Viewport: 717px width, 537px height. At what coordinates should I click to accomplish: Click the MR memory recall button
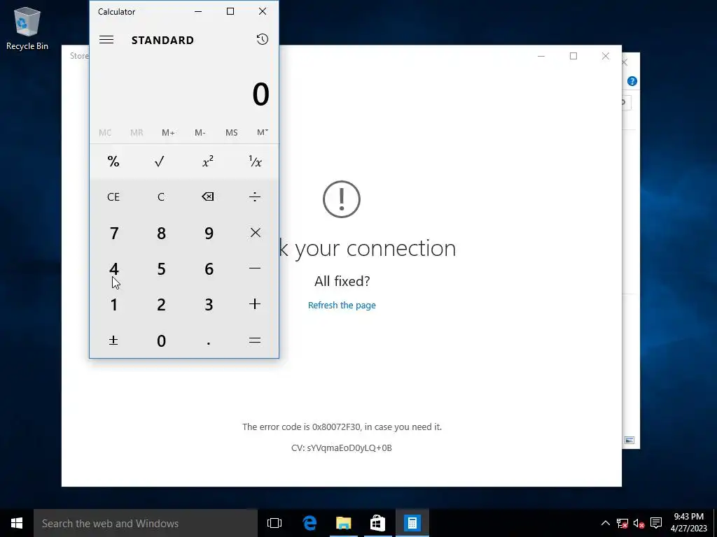click(137, 132)
